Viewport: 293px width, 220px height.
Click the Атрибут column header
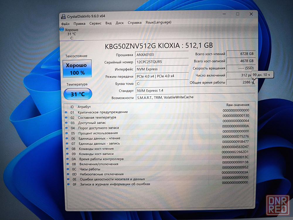pos(84,107)
